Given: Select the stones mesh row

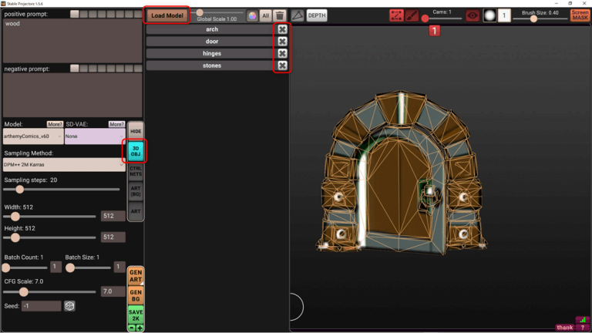Looking at the screenshot, I should click(211, 66).
